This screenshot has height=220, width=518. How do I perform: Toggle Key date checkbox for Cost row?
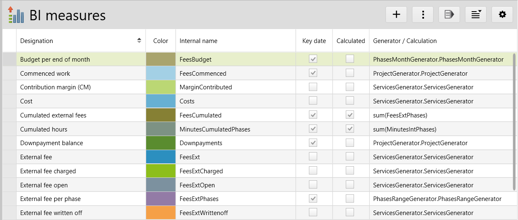tap(313, 101)
